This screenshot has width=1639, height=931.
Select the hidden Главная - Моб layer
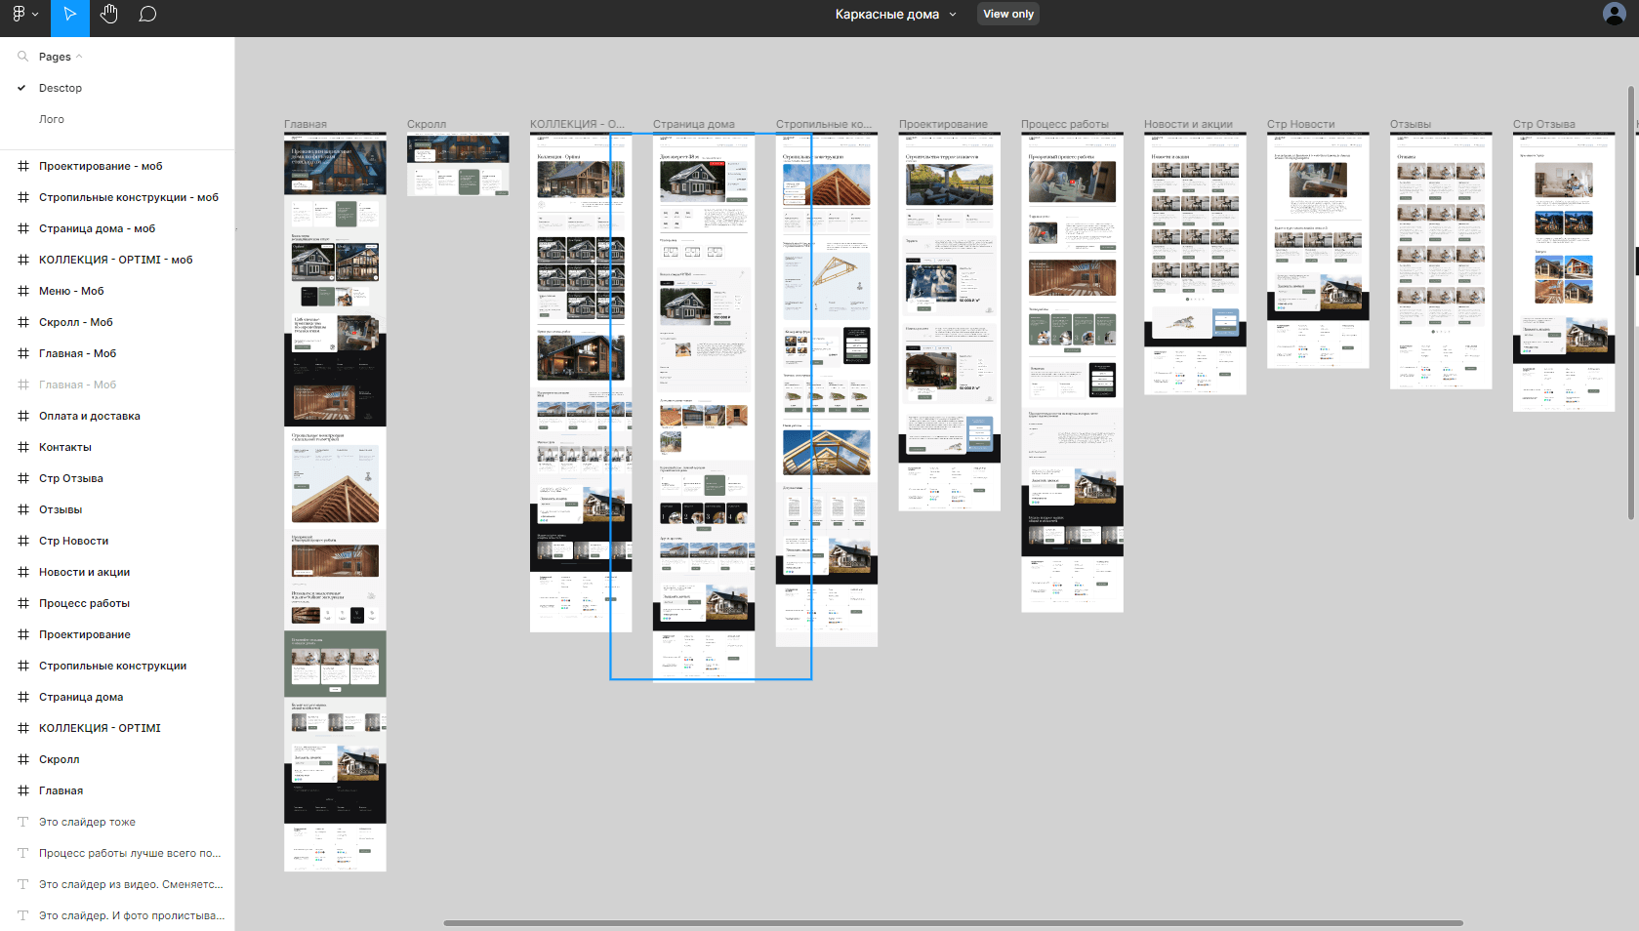(x=77, y=385)
